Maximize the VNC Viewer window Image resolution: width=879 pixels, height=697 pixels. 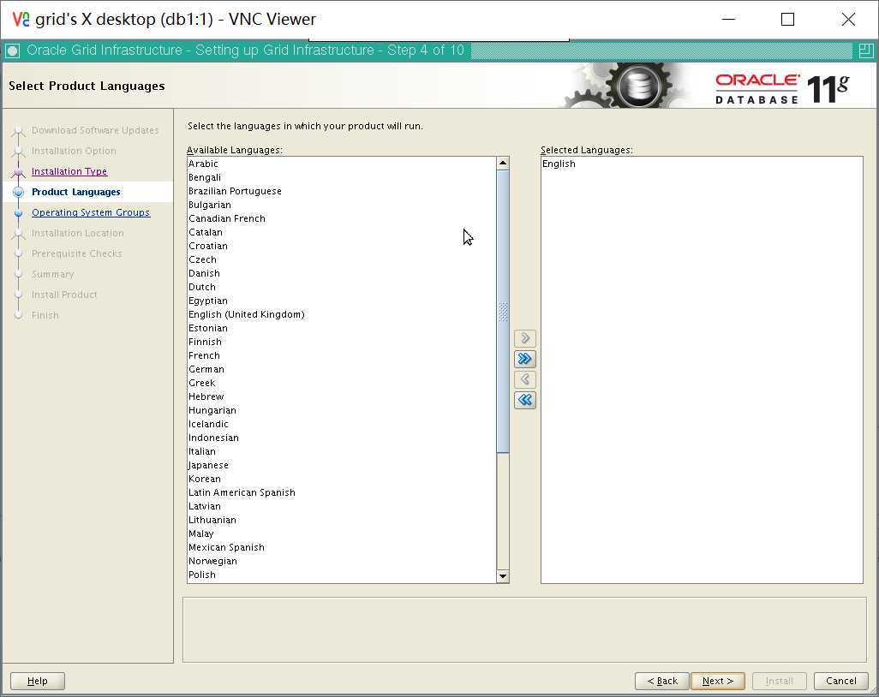point(787,19)
